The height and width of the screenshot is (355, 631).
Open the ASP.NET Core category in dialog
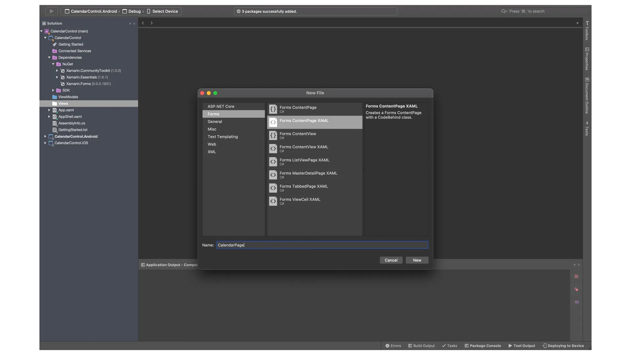tap(221, 106)
